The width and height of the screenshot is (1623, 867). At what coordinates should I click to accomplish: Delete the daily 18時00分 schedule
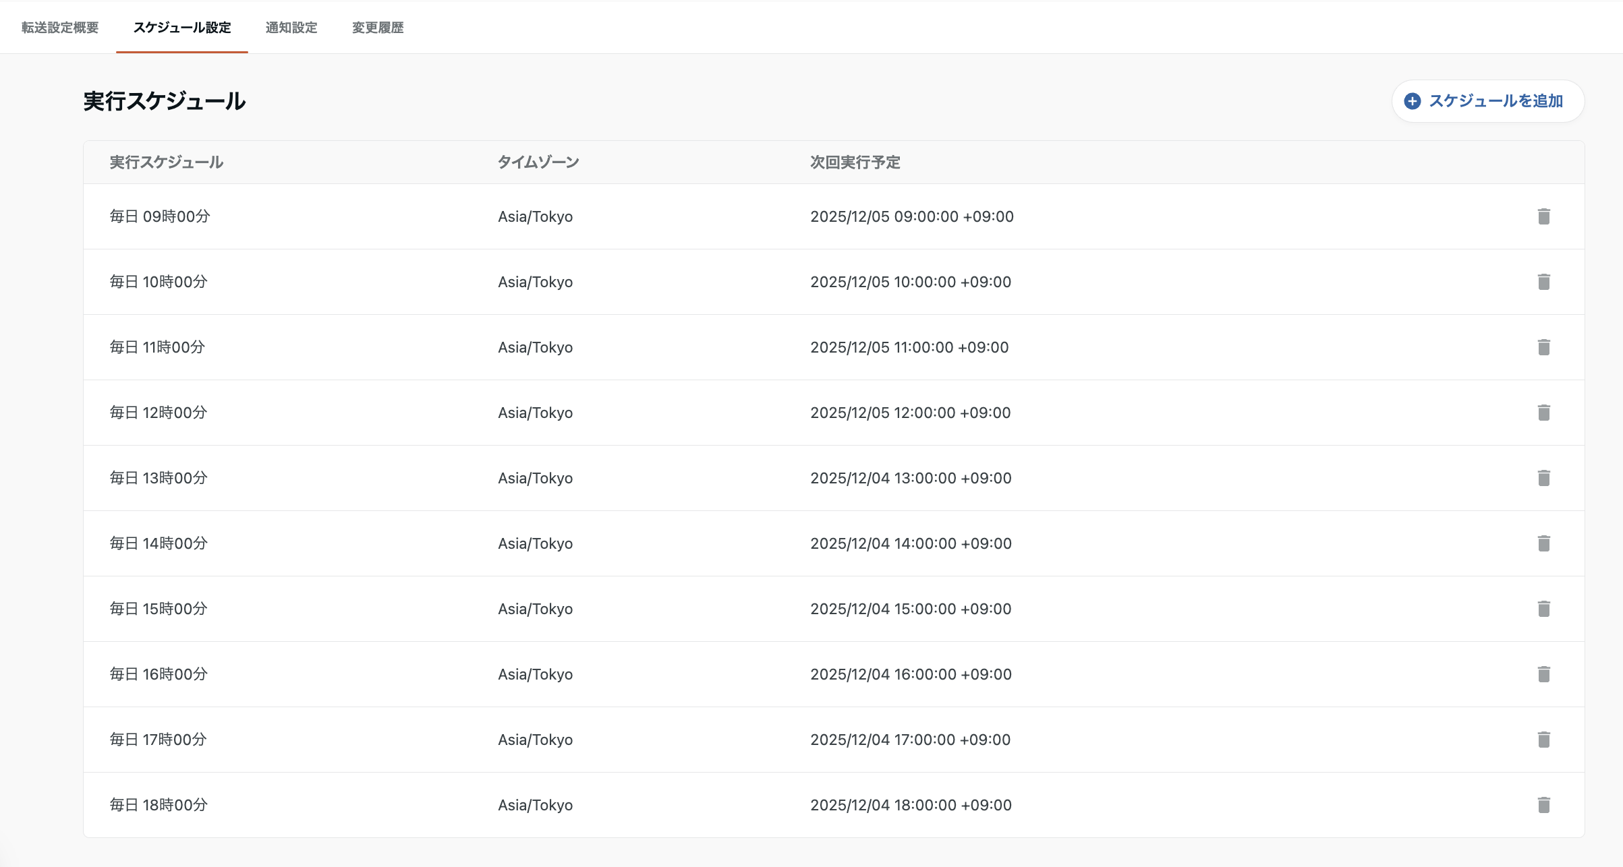(x=1543, y=805)
